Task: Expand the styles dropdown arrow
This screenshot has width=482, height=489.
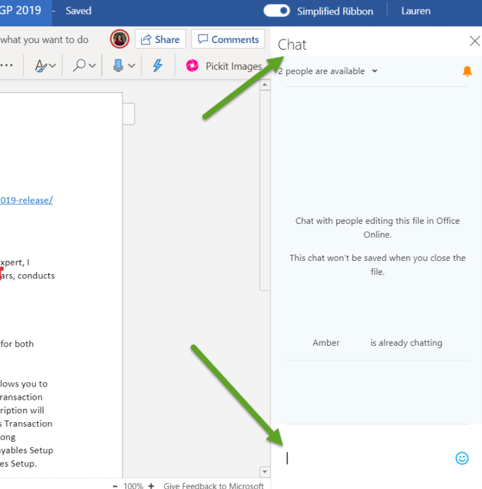Action: [x=53, y=66]
